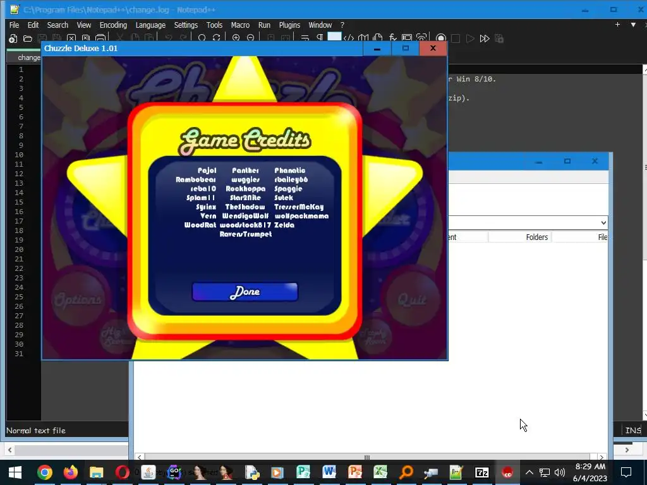This screenshot has height=485, width=647.
Task: Click rear window's horizontal scrollbar thumb grip
Action: pos(367,457)
